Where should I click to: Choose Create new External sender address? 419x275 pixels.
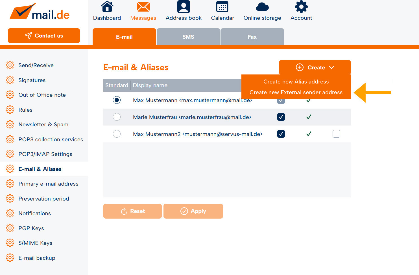click(x=296, y=93)
